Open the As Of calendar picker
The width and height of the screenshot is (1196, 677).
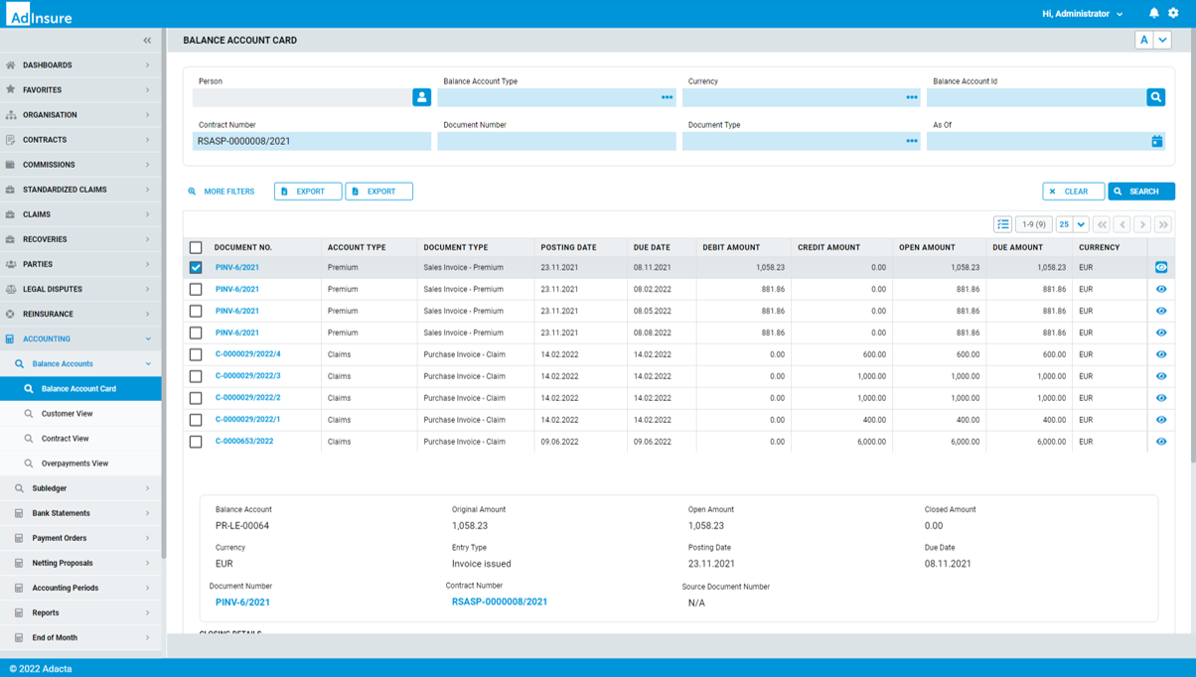click(1156, 141)
